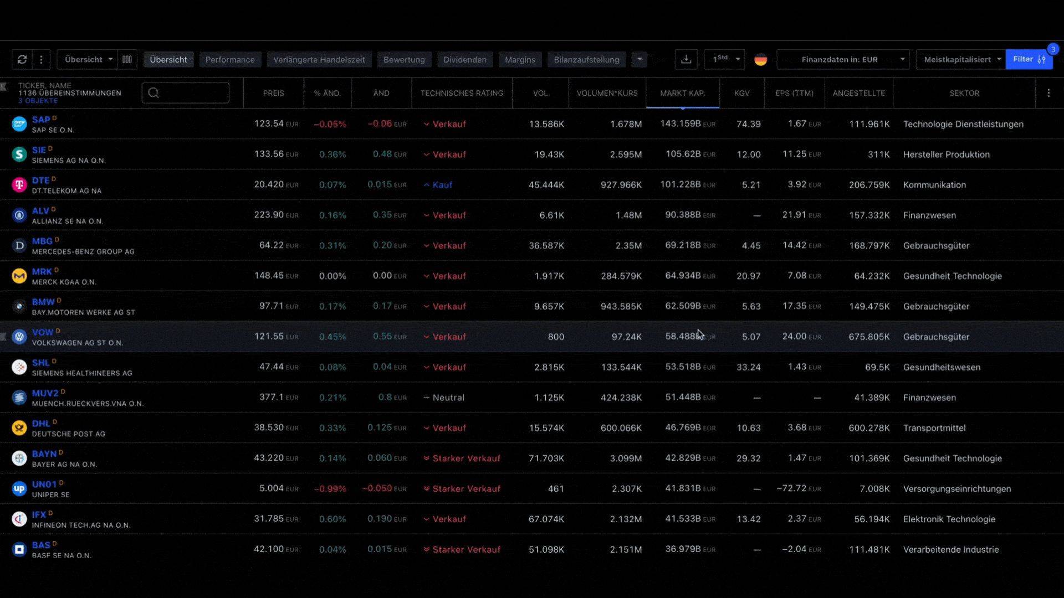Open the SIEMENS AG ticker link SIE
The width and height of the screenshot is (1064, 598).
39,149
